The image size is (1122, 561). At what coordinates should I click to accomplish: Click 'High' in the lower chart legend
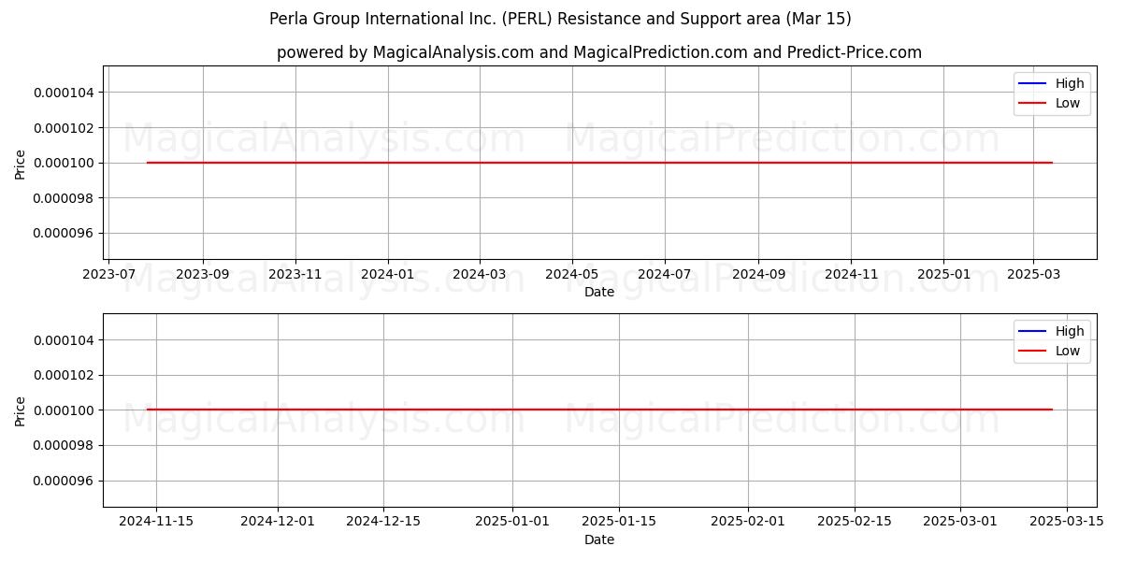pos(1070,331)
